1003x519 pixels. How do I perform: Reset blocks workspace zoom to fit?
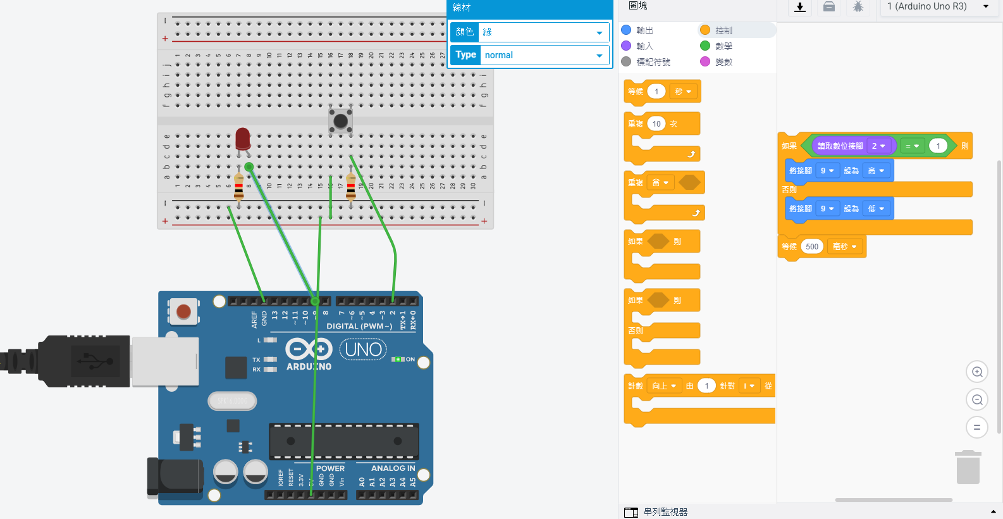977,427
